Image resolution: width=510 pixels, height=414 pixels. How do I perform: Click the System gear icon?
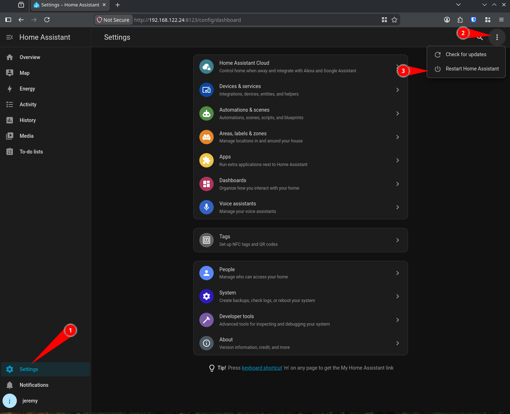(207, 296)
